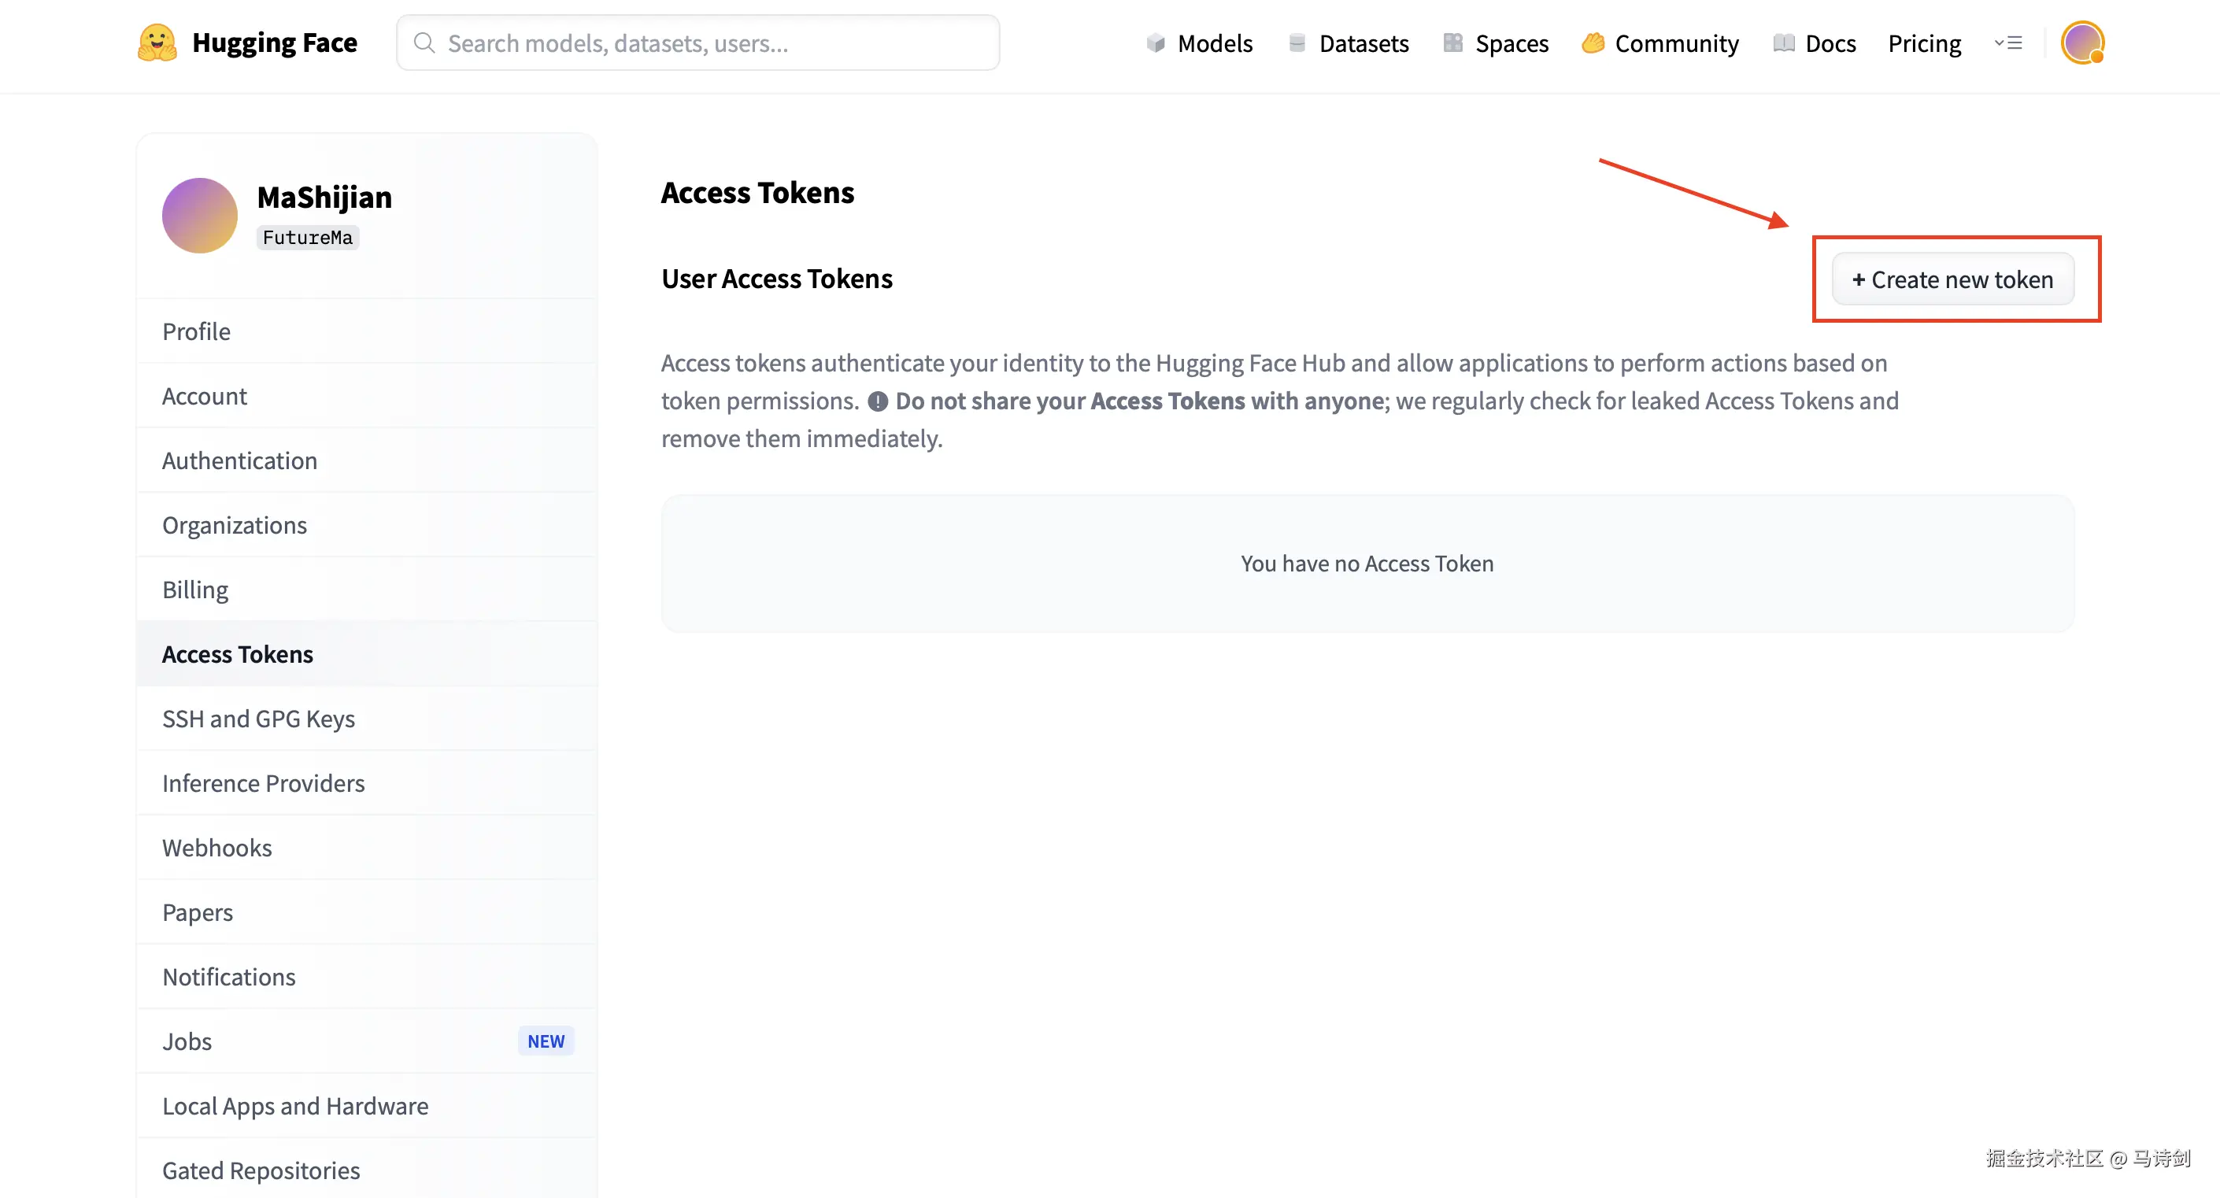Open the Account settings page
This screenshot has height=1198, width=2220.
[x=204, y=396]
